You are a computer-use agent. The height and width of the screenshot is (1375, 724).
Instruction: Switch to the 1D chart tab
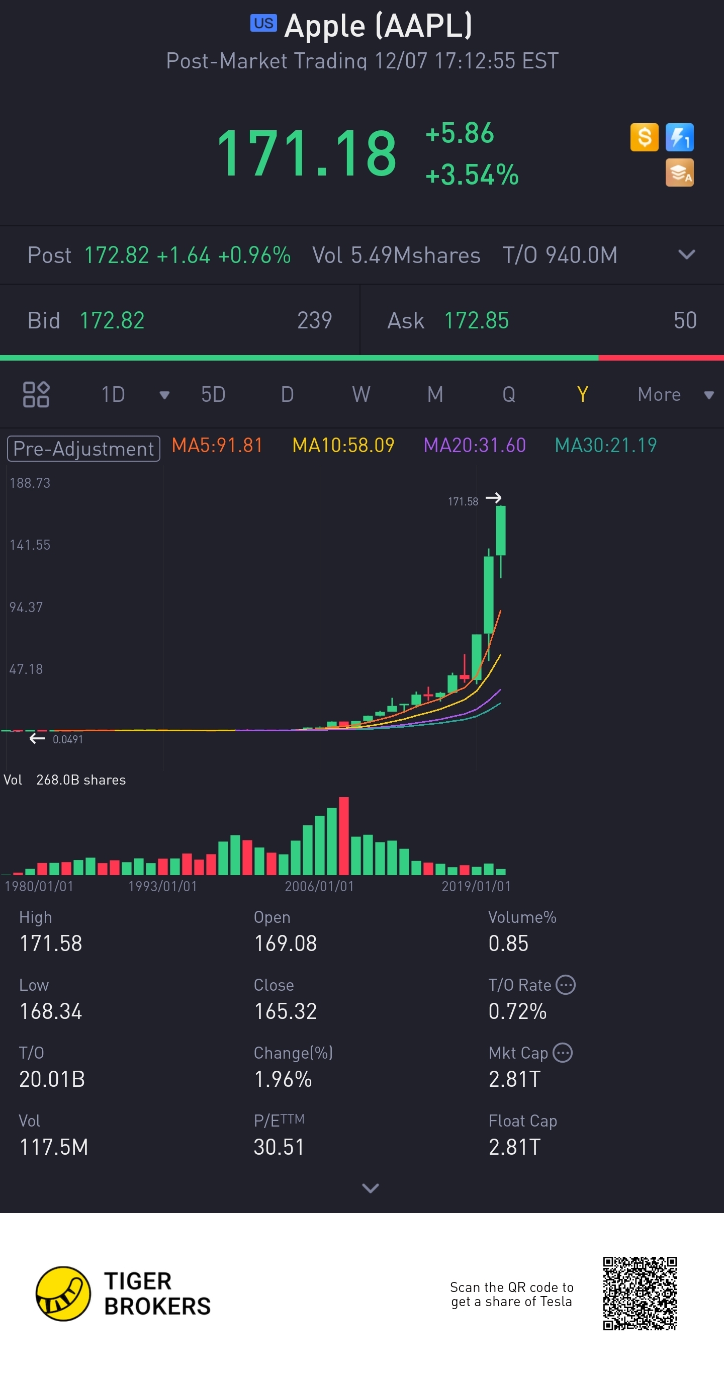coord(113,394)
